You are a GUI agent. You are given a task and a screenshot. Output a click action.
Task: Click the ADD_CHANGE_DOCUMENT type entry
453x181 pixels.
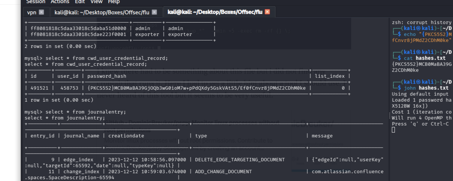(x=223, y=172)
